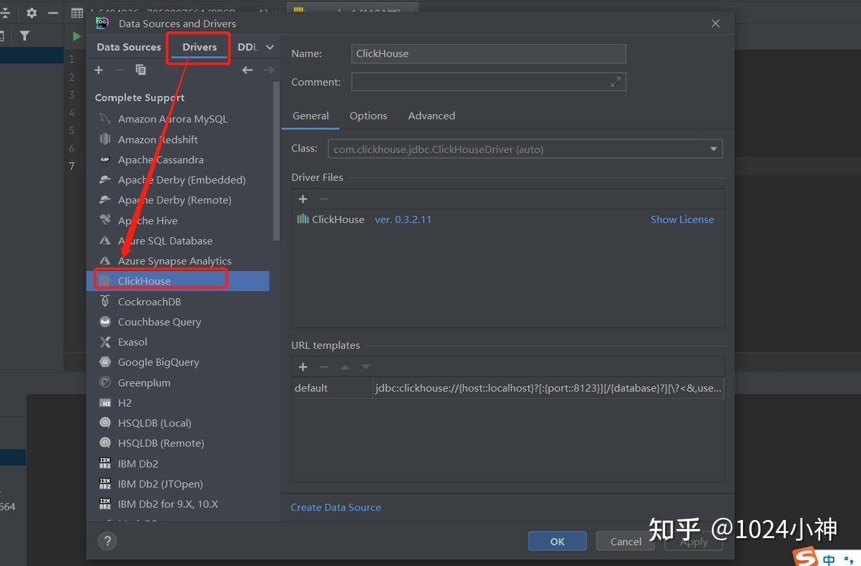Open the DDL dropdown chevron
The width and height of the screenshot is (861, 566).
click(x=269, y=47)
